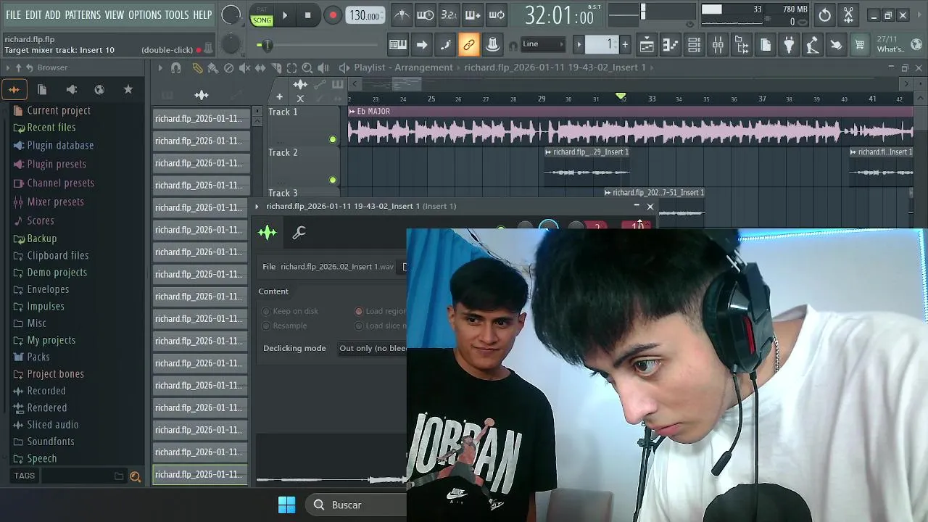Click the undo history circular arrow icon
Image resolution: width=928 pixels, height=522 pixels.
[825, 15]
